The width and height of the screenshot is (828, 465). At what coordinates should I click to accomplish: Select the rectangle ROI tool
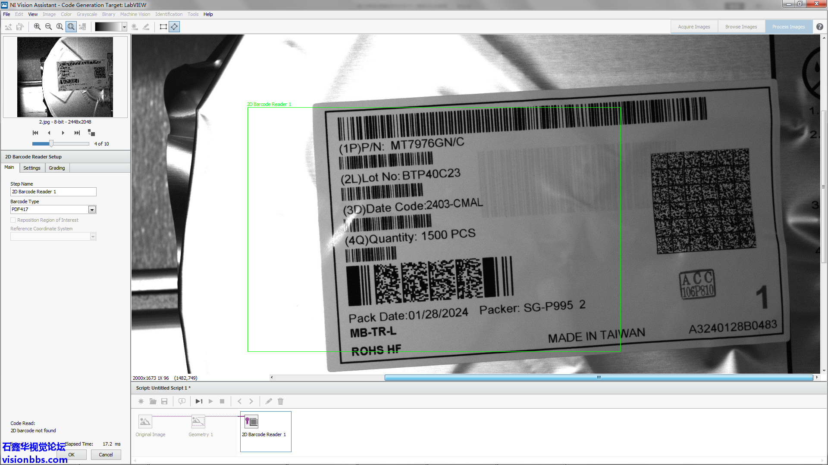(x=163, y=27)
